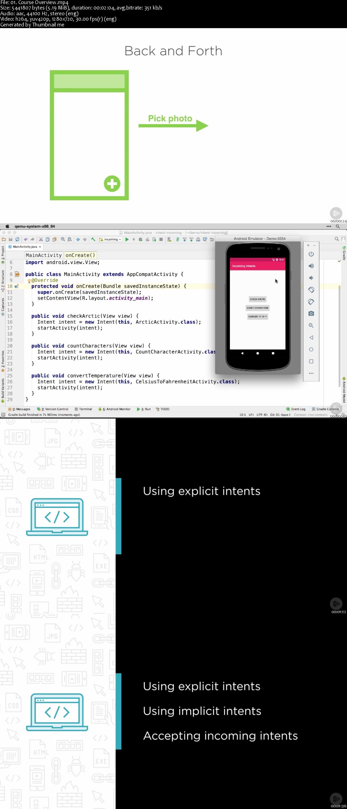Image resolution: width=347 pixels, height=809 pixels.
Task: Click onCreate() breadcrumb in editor
Action: click(x=80, y=255)
